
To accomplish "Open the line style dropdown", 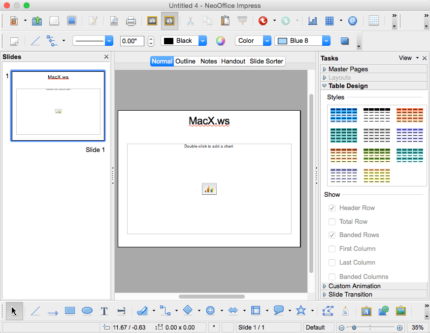I will click(x=109, y=41).
